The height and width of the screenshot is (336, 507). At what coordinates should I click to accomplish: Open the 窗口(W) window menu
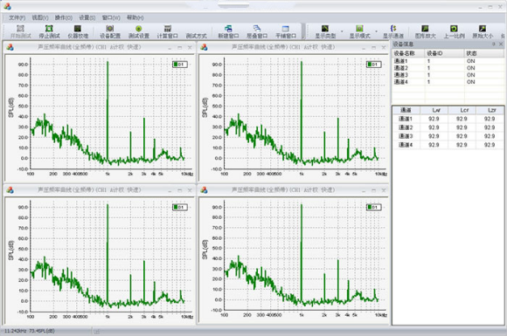(x=111, y=17)
